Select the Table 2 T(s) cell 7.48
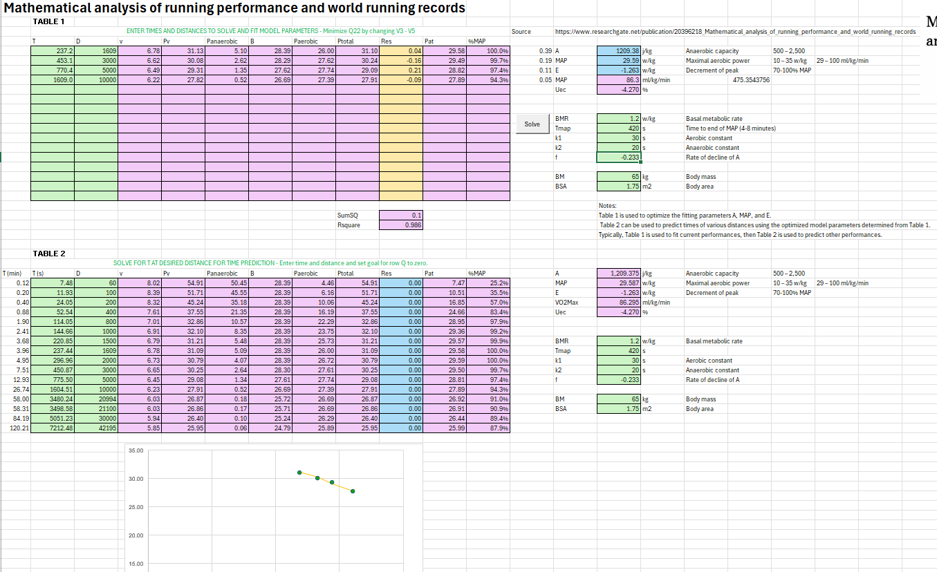The image size is (937, 572). click(x=53, y=283)
